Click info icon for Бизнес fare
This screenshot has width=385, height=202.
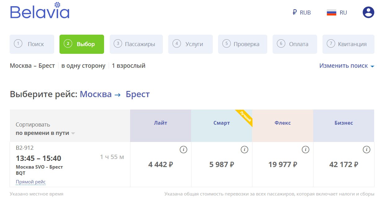[366, 150]
